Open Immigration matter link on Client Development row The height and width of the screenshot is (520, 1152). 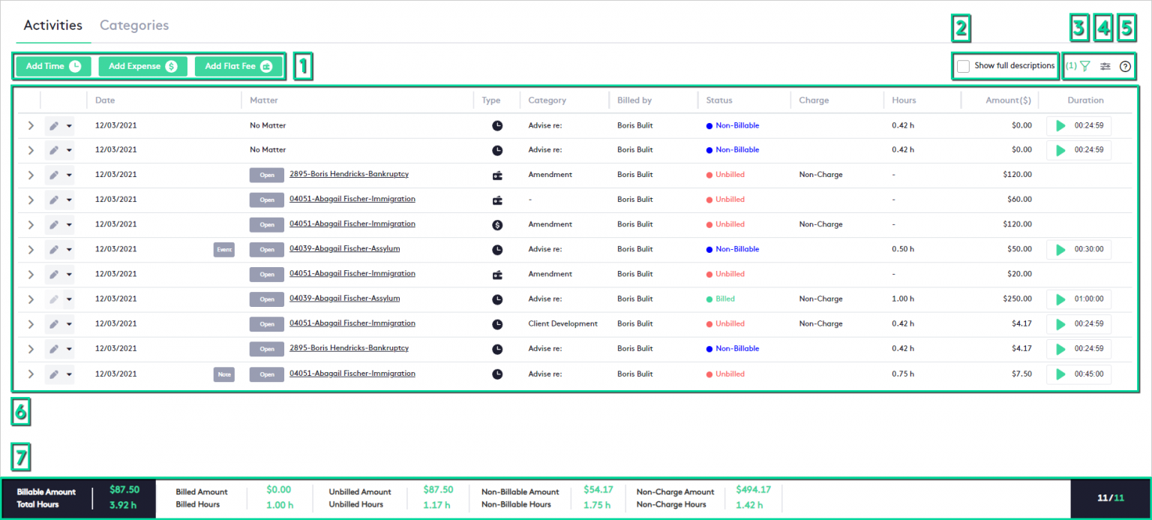[x=352, y=323]
